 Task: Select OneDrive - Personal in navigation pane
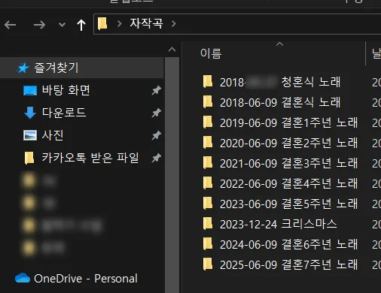(86, 279)
